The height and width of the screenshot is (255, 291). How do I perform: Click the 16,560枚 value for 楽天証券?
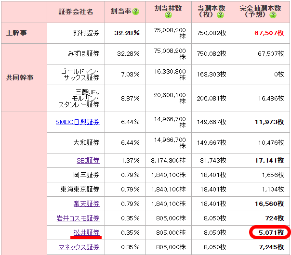(x=269, y=204)
